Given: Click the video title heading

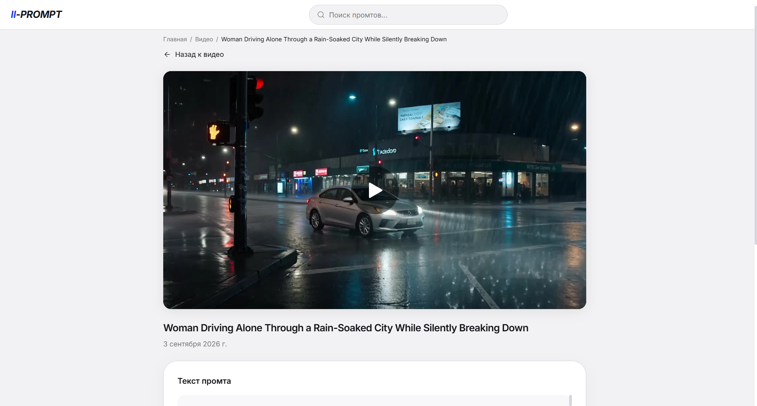Looking at the screenshot, I should click(346, 328).
